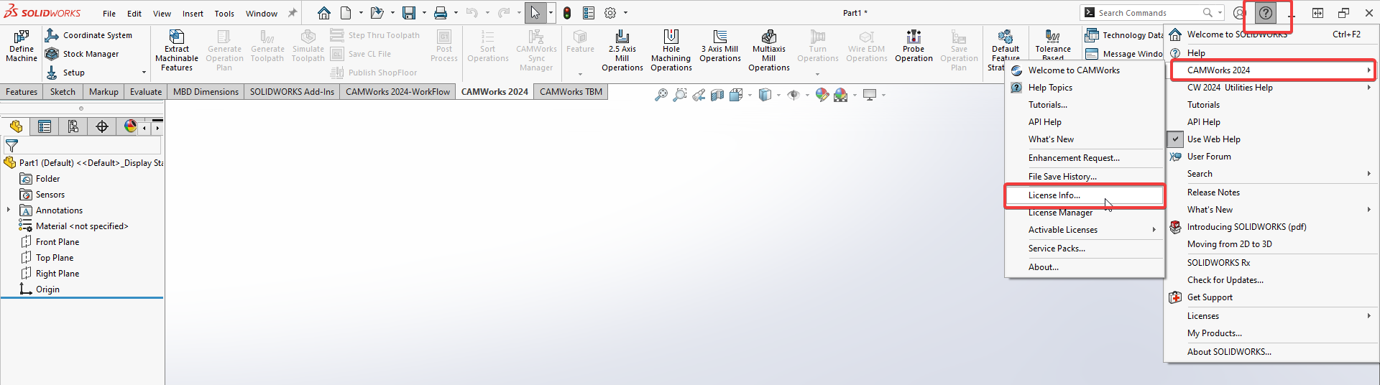Viewport: 1380px width, 385px height.
Task: Open ConfigurationManager tab
Action: tap(73, 126)
